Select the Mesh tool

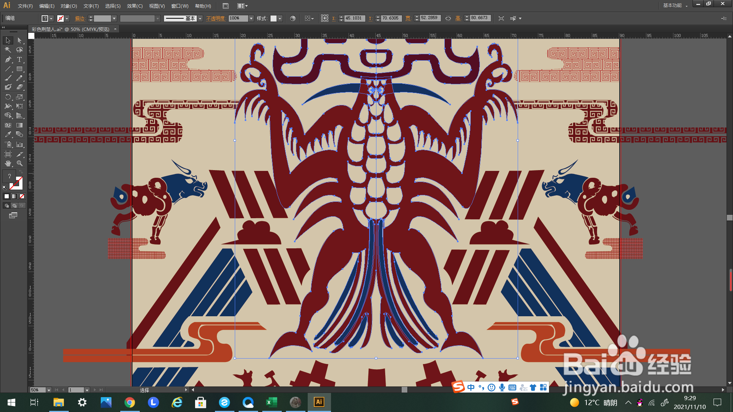coord(8,125)
